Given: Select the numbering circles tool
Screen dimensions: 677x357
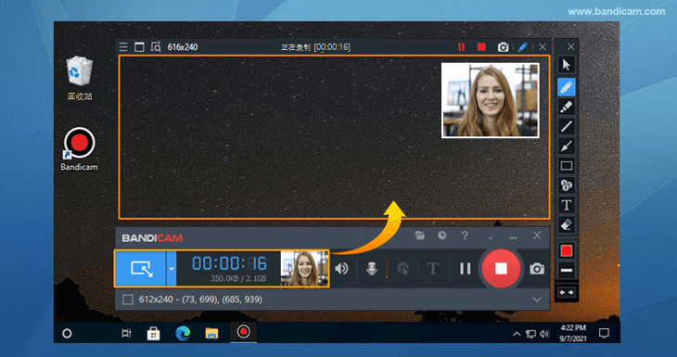Looking at the screenshot, I should coord(566,185).
